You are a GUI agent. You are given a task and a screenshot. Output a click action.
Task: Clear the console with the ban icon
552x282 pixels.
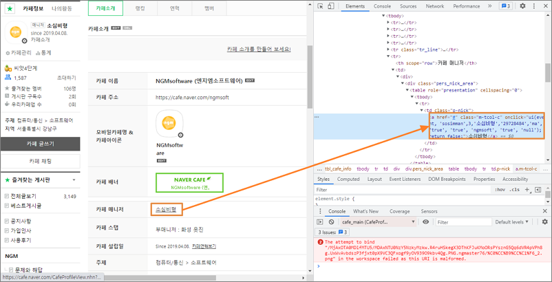[331, 222]
